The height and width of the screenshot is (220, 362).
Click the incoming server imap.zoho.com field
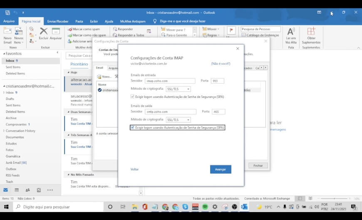(170, 81)
